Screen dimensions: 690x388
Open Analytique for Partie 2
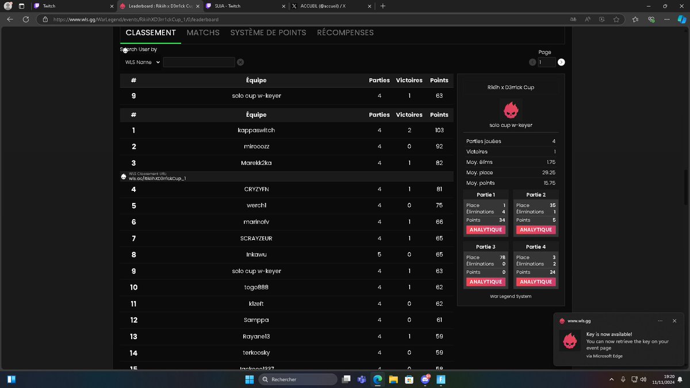coord(535,229)
